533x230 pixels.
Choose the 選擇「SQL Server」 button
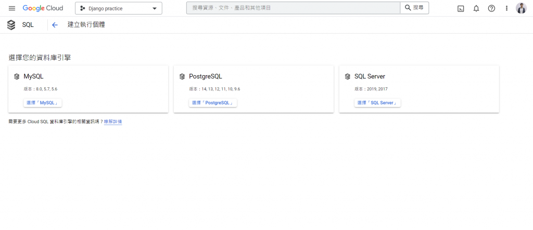pyautogui.click(x=377, y=103)
